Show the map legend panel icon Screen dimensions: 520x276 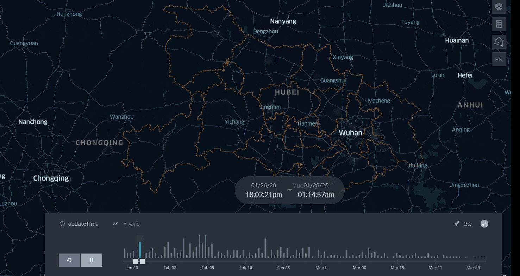[499, 24]
